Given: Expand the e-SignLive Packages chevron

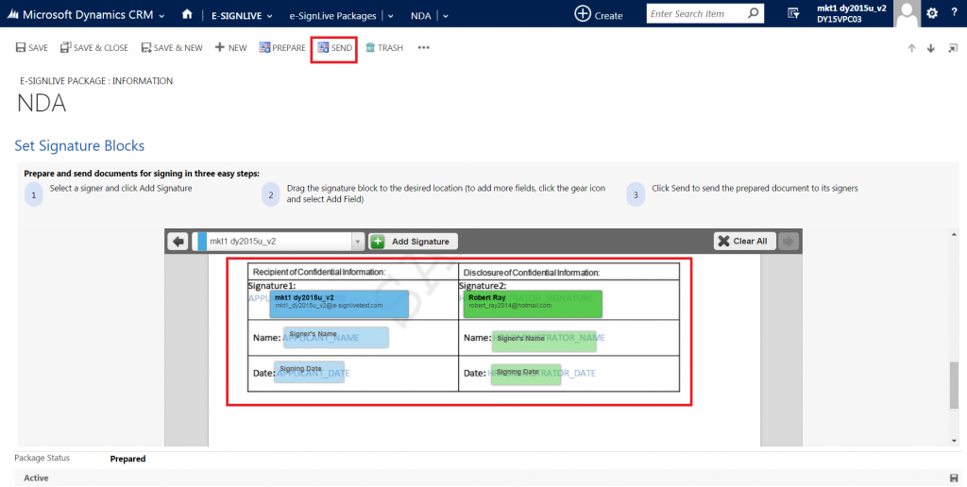Looking at the screenshot, I should coord(390,16).
